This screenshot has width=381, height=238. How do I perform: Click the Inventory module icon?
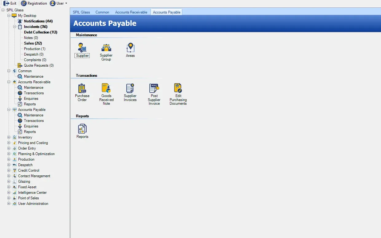(14, 137)
